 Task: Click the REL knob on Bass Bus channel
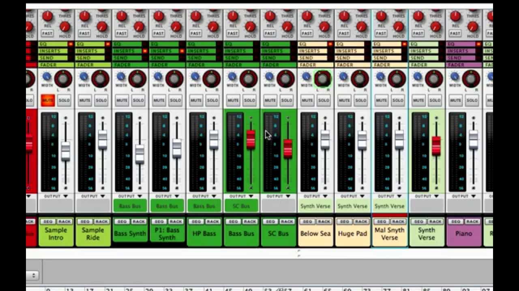point(233,16)
